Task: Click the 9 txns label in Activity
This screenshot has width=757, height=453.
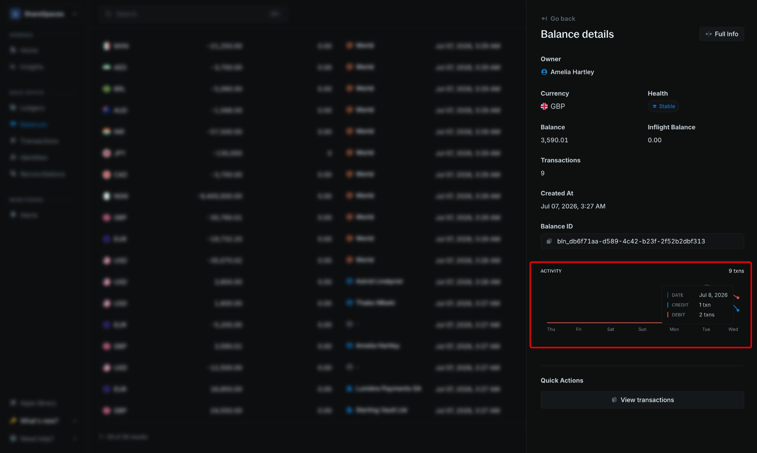Action: coord(736,271)
